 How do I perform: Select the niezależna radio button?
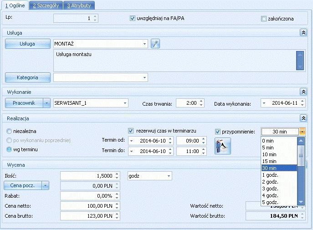coord(9,131)
